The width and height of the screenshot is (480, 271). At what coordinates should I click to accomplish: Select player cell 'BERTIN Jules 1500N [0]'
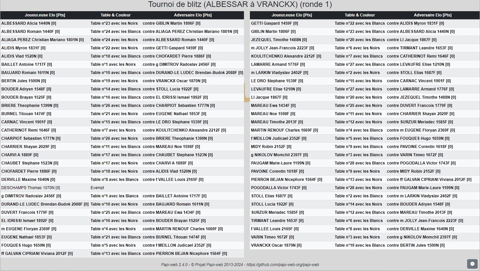coord(24,81)
